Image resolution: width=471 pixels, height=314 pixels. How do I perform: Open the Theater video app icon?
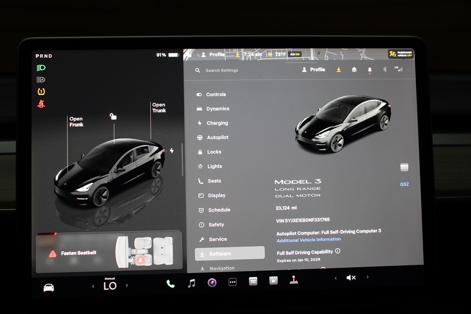tap(274, 280)
